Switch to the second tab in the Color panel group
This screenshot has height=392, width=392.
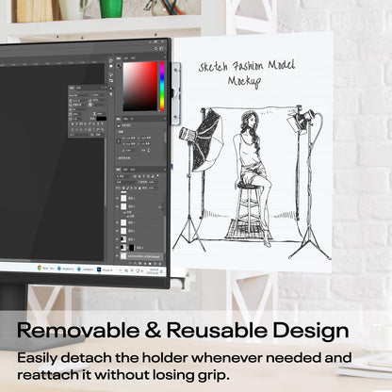tap(125, 58)
